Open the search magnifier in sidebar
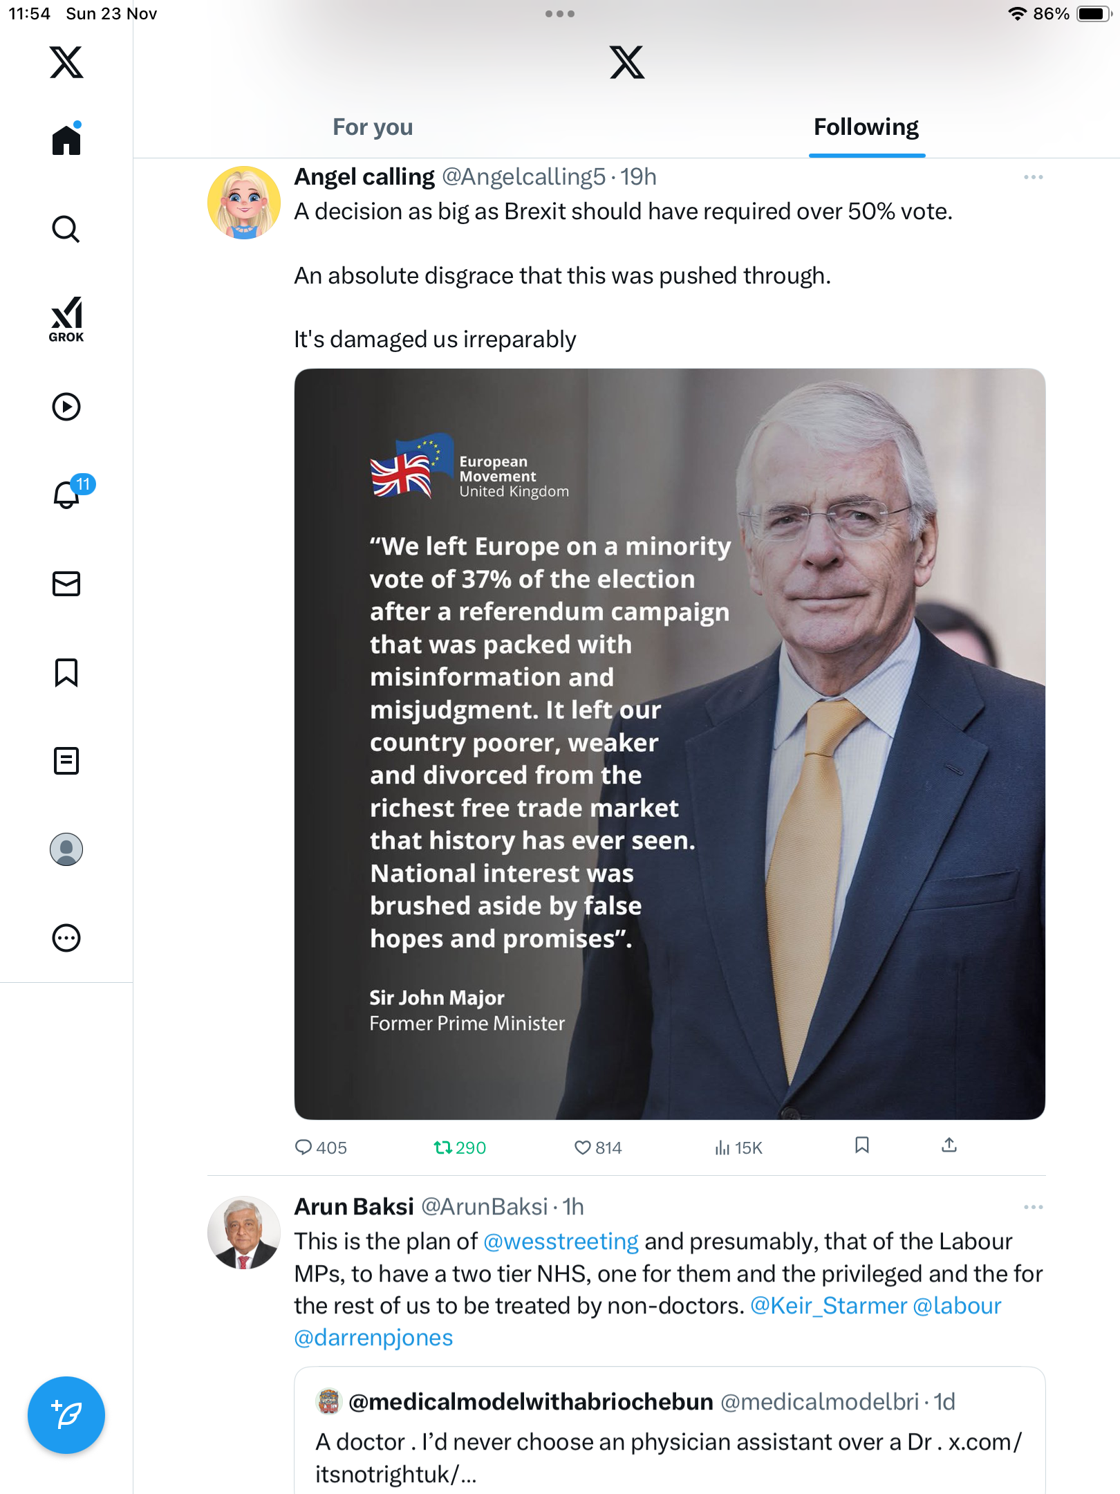1120x1494 pixels. [66, 230]
